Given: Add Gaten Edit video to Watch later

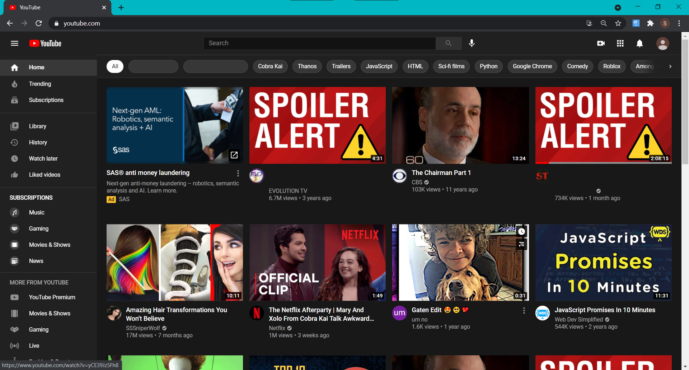Looking at the screenshot, I should [521, 232].
